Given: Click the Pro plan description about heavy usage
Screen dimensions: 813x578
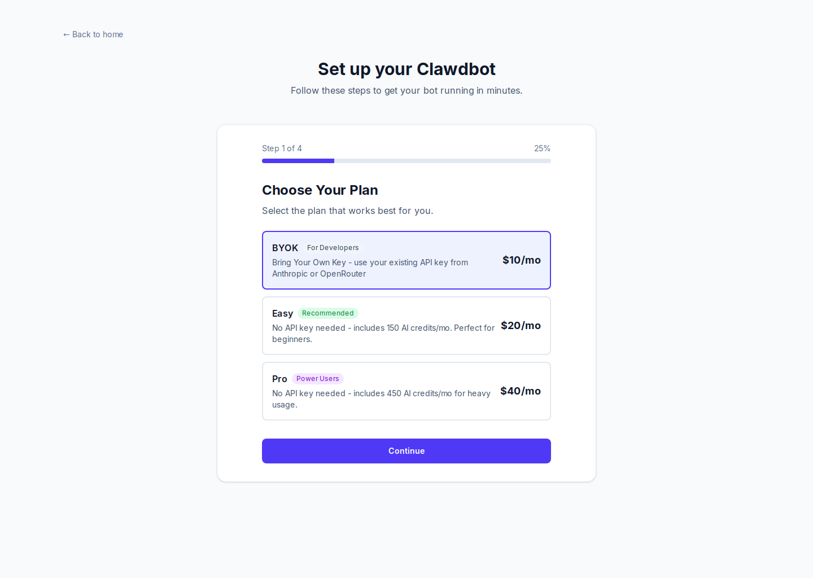Looking at the screenshot, I should pyautogui.click(x=381, y=399).
